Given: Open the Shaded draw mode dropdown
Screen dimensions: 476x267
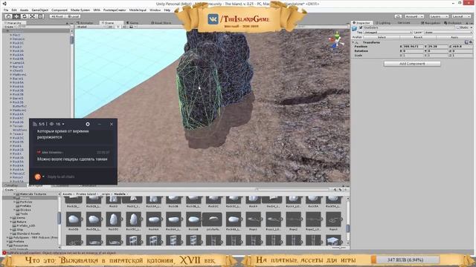Looking at the screenshot, I should [x=91, y=27].
